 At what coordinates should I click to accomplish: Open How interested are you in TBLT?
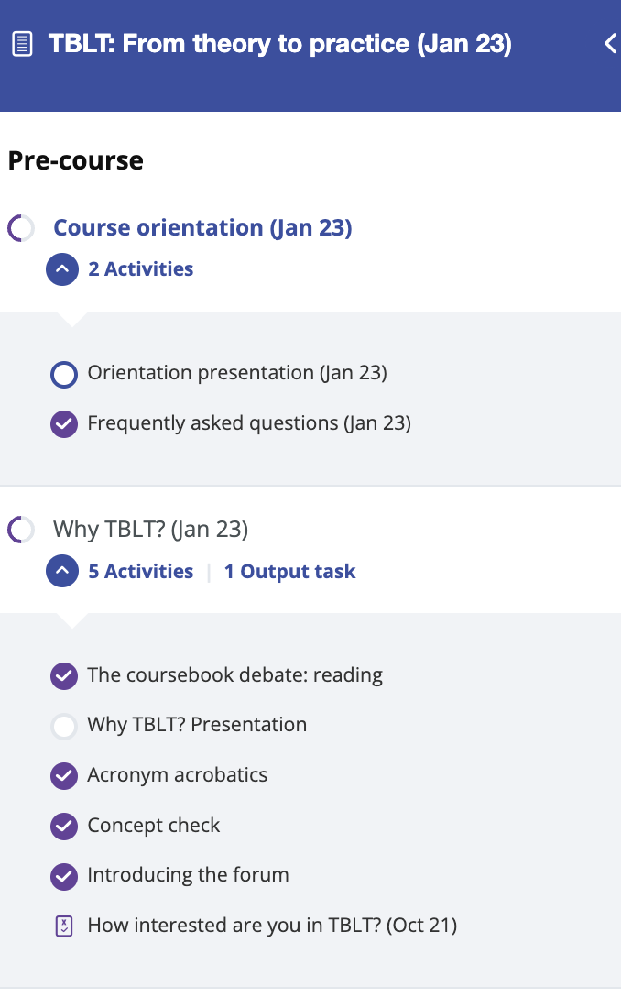coord(272,926)
